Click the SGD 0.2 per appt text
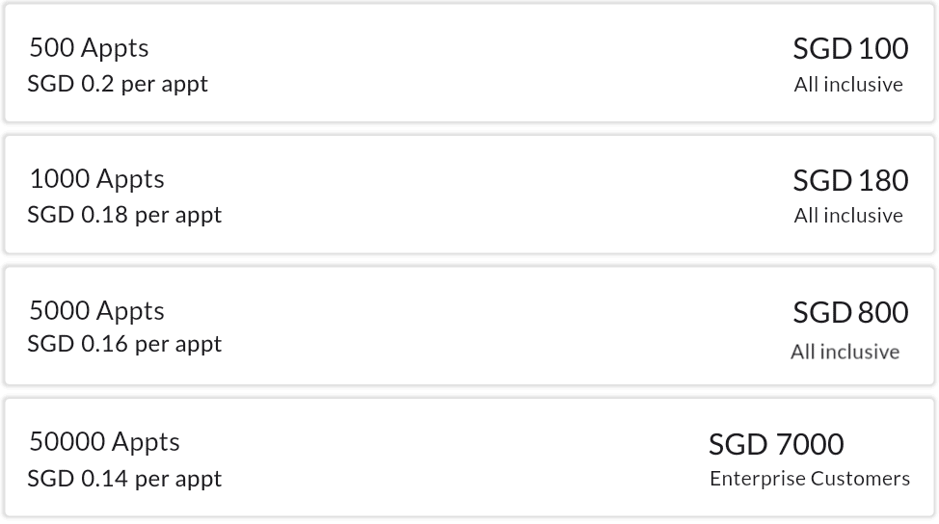Image resolution: width=939 pixels, height=524 pixels. (118, 84)
